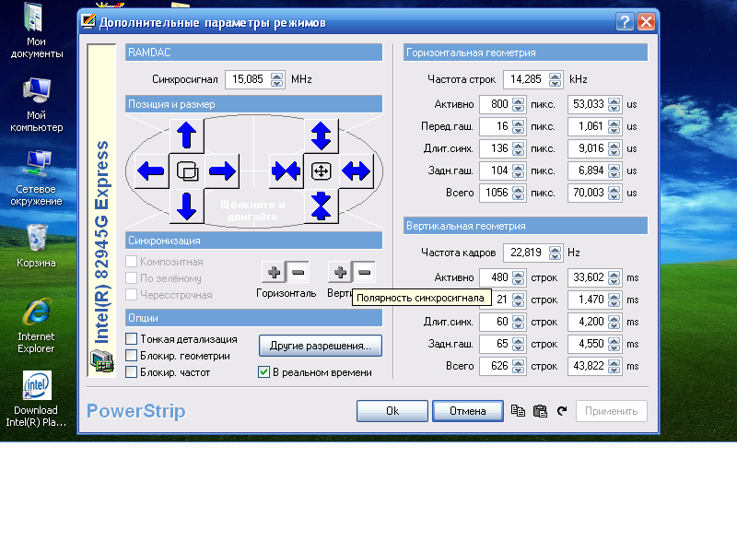The width and height of the screenshot is (737, 553).
Task: Click the Частота строк kHz spinner
Action: tap(556, 79)
